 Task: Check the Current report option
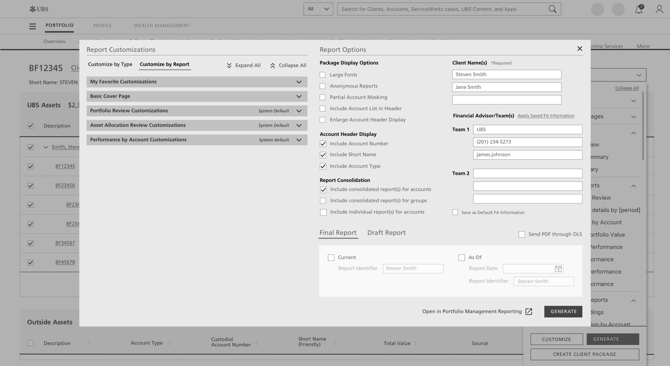tap(331, 257)
